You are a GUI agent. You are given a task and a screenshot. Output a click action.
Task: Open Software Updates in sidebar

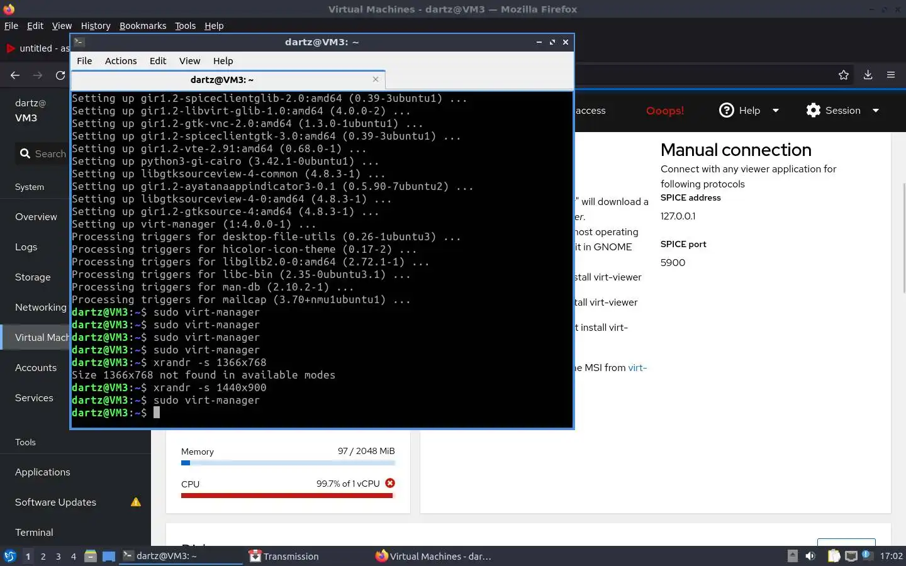coord(55,502)
